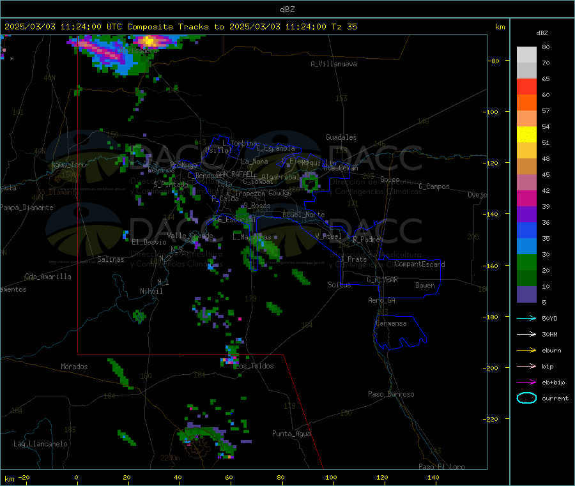Click the magenta eb+bip arrow icon in legend
This screenshot has height=486, width=575.
(526, 383)
